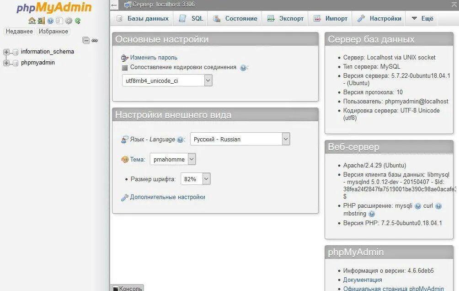Click the log out door icon
The width and height of the screenshot is (459, 291).
point(41,21)
